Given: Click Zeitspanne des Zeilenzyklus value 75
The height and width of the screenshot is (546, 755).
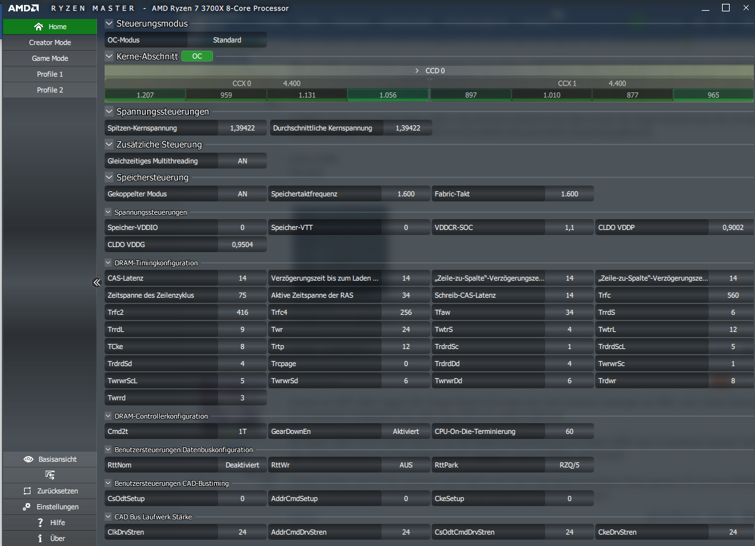Looking at the screenshot, I should point(242,295).
